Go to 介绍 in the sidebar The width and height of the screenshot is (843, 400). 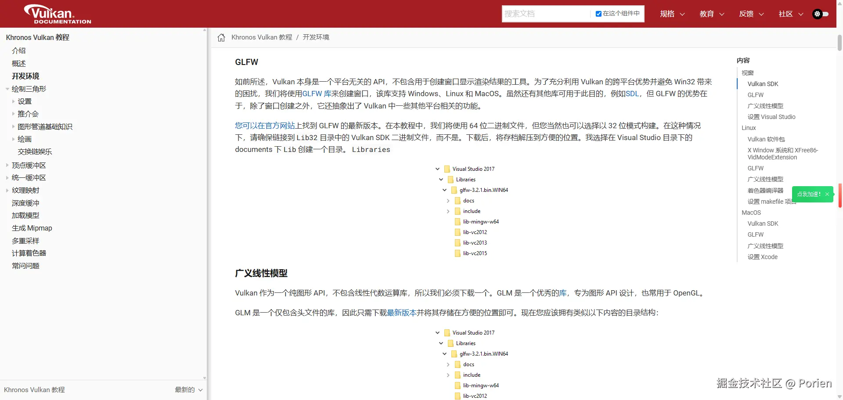point(19,51)
